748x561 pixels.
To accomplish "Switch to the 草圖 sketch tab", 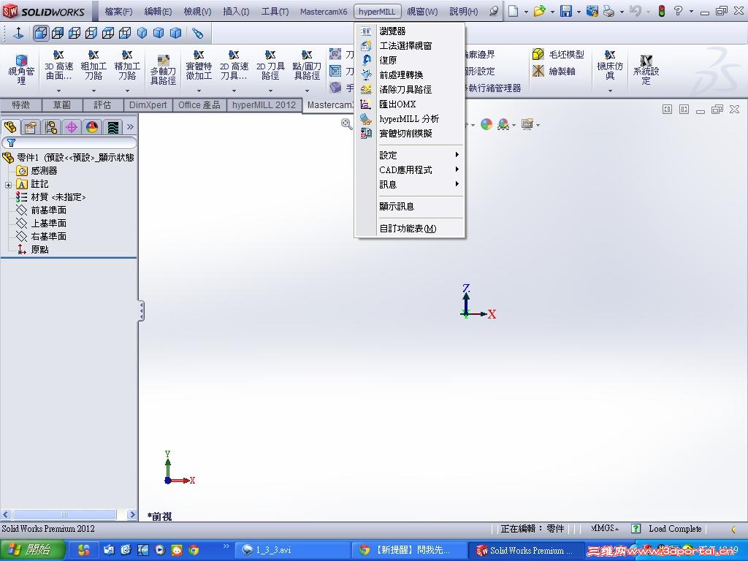I will pyautogui.click(x=62, y=105).
